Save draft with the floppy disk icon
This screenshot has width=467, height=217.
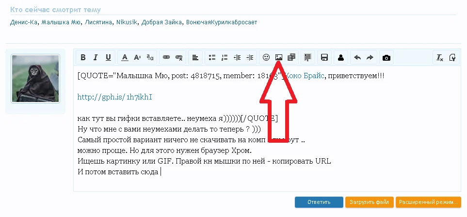tap(324, 58)
